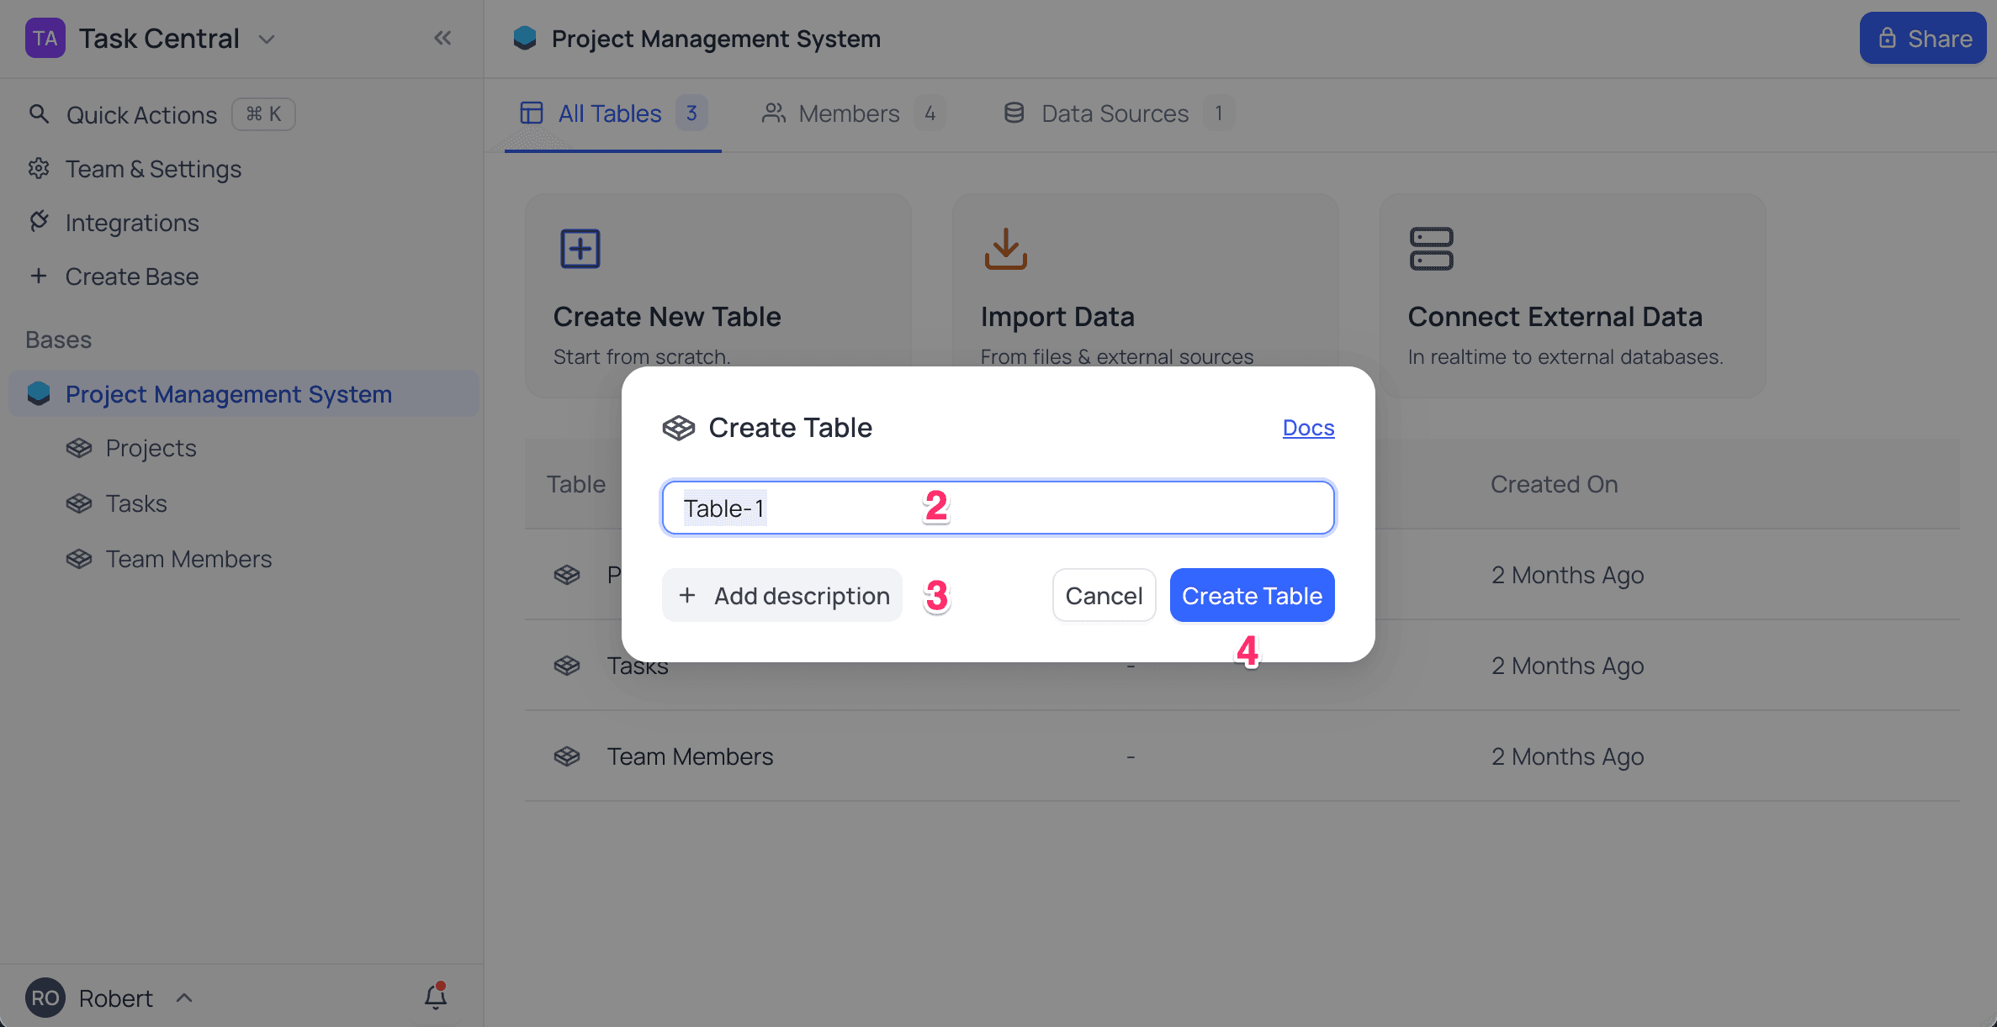1997x1027 pixels.
Task: Click the Quick Actions search icon
Action: point(39,113)
